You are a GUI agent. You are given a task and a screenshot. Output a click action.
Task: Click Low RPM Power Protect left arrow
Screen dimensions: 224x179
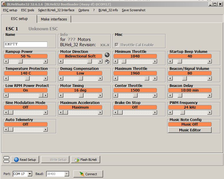click(6, 95)
